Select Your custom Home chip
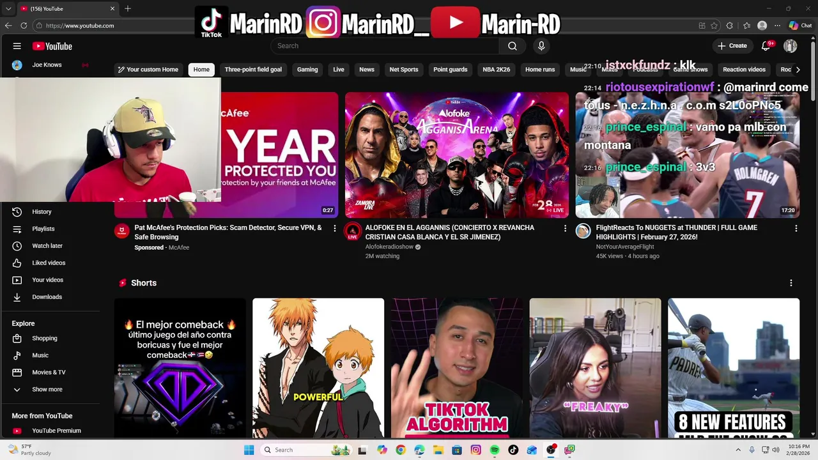 point(148,70)
